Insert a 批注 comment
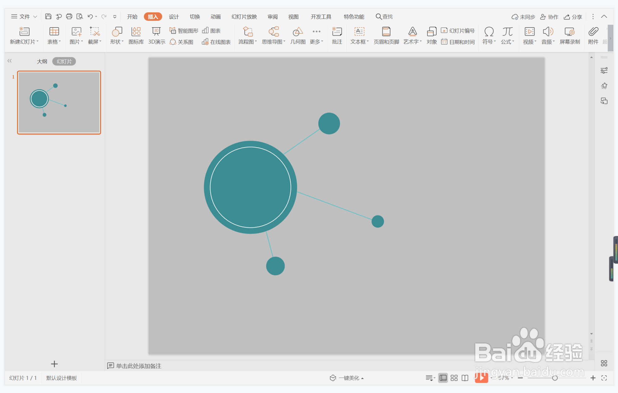 coord(337,35)
